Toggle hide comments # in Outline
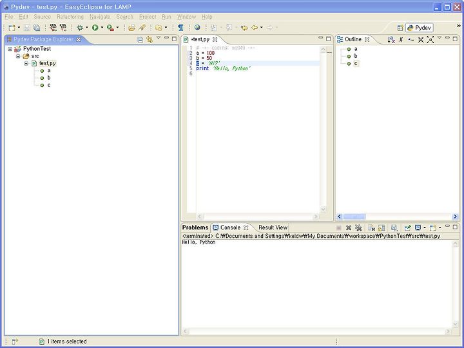The width and height of the screenshot is (464, 348). pyautogui.click(x=401, y=39)
